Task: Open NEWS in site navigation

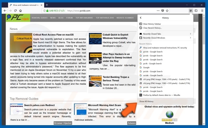Action: [53, 18]
